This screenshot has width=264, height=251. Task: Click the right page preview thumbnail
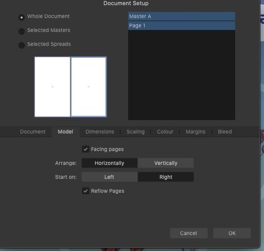point(89,87)
